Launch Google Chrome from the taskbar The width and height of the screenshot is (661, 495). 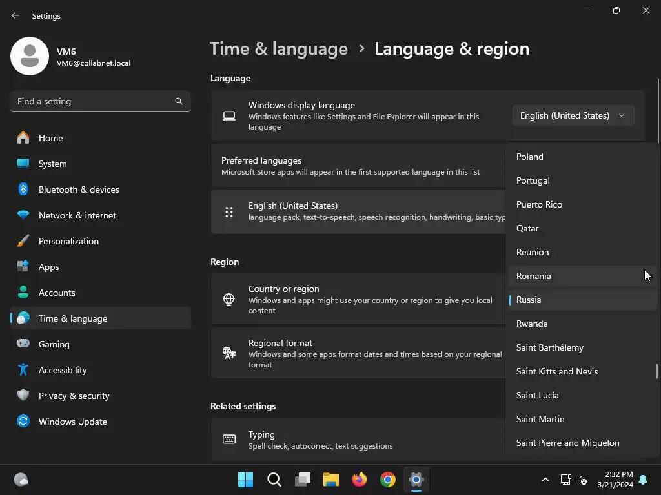[388, 480]
